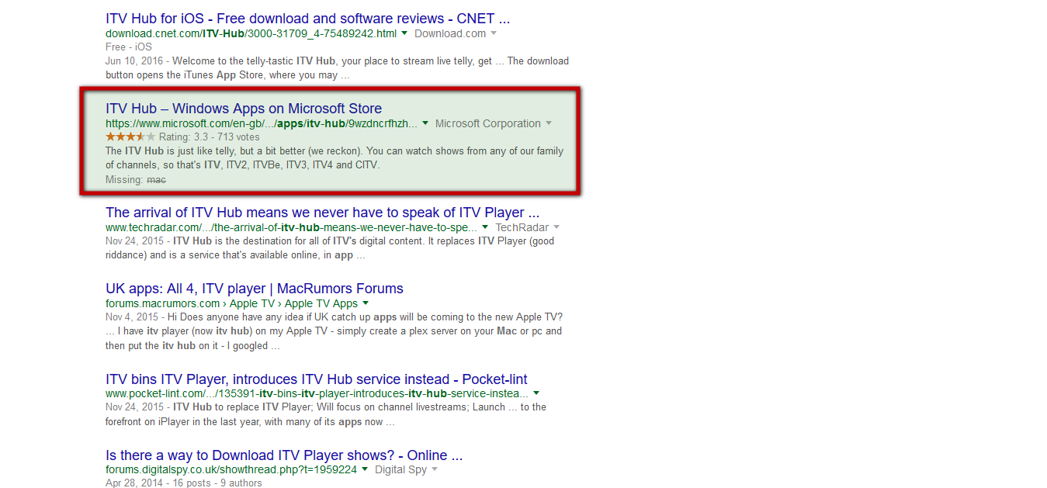The image size is (1047, 488).
Task: Click the Nov 24, 2015 TechRadar snippet
Action: tap(330, 248)
